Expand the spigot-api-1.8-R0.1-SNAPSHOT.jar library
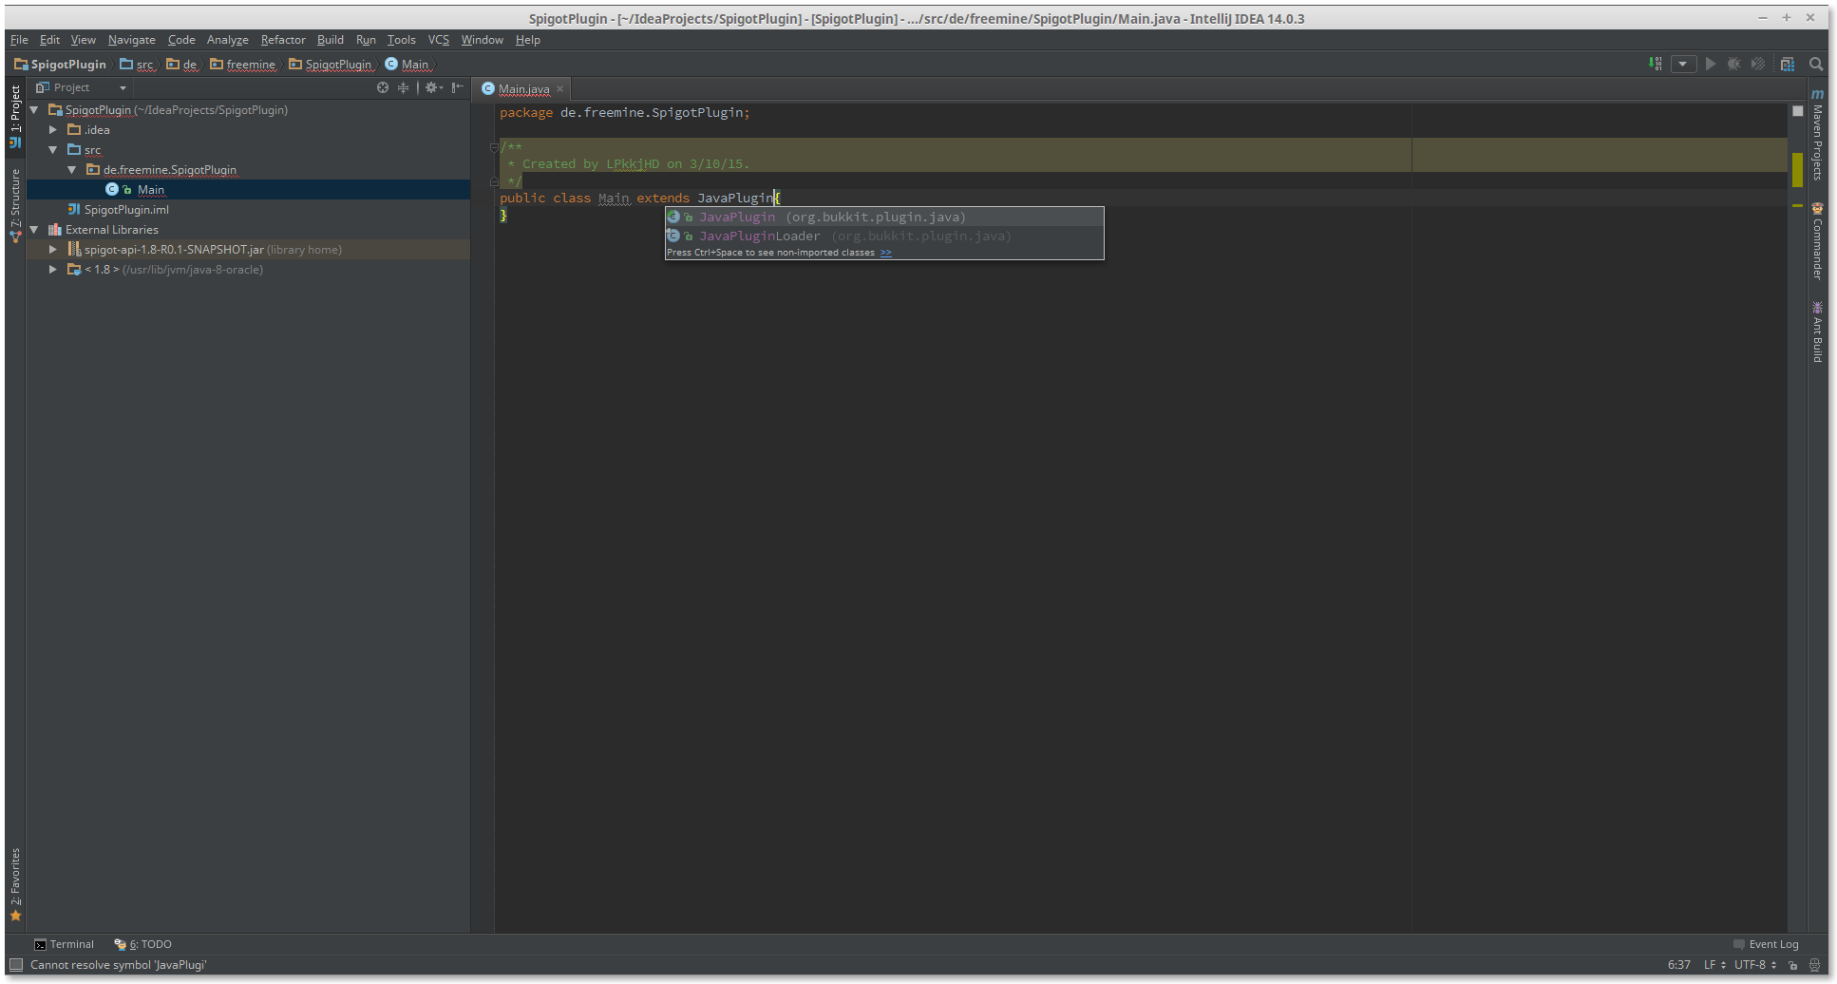 coord(53,249)
